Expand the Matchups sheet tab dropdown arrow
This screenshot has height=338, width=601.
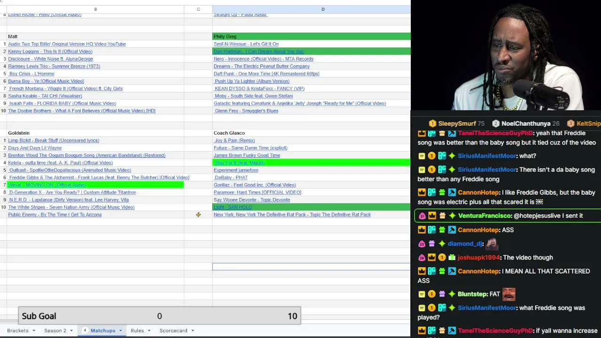pyautogui.click(x=120, y=330)
